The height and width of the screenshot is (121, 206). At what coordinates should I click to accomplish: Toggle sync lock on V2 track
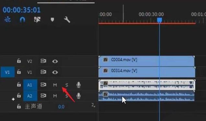pyautogui.click(x=43, y=61)
